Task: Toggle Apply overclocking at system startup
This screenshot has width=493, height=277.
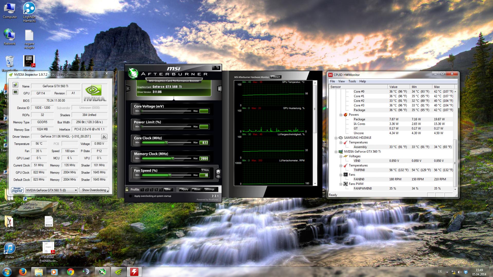Action: (131, 196)
